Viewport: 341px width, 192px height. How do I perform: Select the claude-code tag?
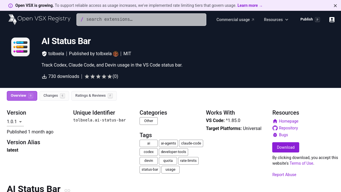pos(191,143)
